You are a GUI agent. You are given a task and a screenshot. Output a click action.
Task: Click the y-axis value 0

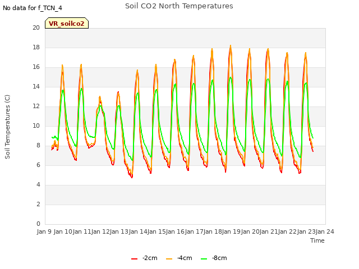pos(38,224)
